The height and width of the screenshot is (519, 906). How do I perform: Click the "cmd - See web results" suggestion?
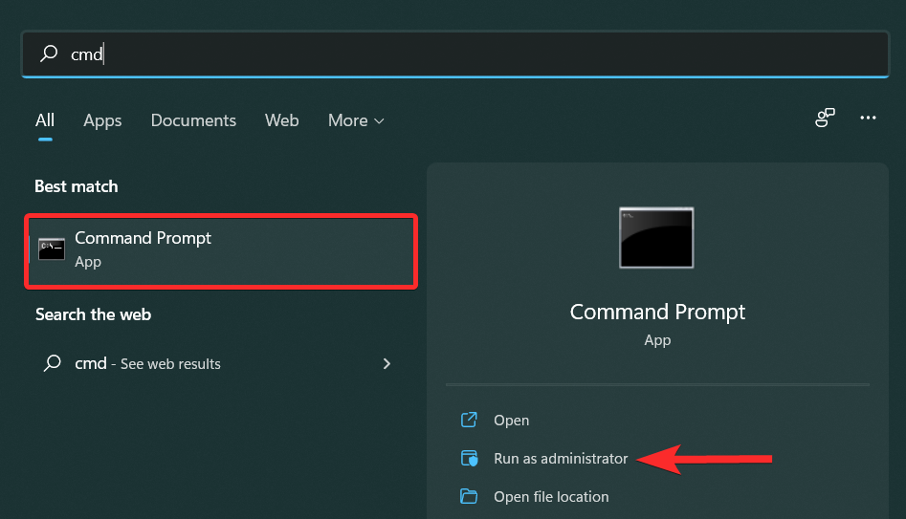click(147, 364)
